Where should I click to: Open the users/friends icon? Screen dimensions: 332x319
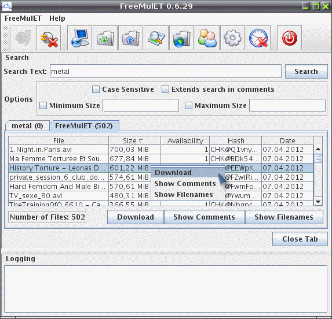(207, 38)
